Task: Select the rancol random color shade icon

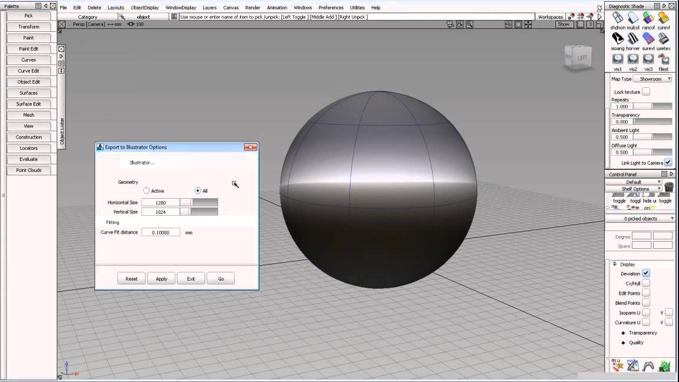Action: (648, 18)
